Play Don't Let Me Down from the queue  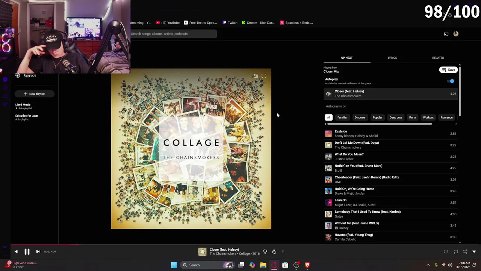tap(390, 145)
